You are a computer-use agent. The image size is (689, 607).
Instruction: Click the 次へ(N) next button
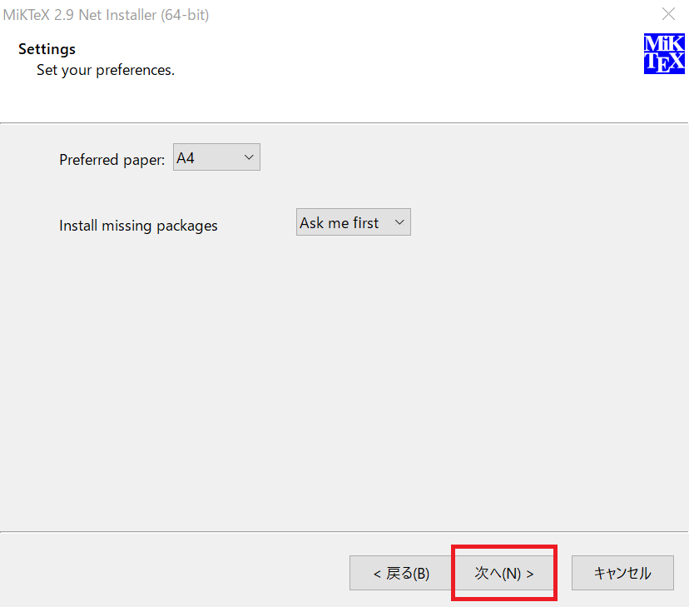(504, 573)
